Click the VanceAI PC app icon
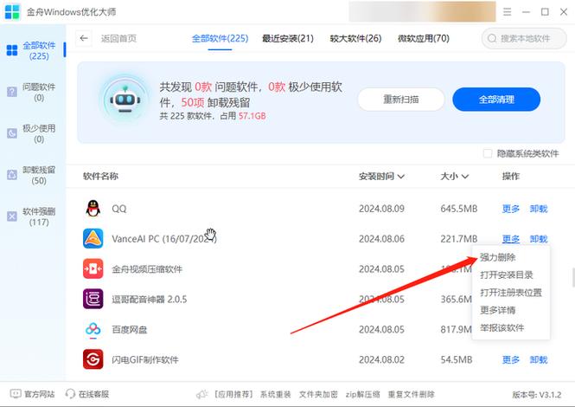 [x=93, y=239]
